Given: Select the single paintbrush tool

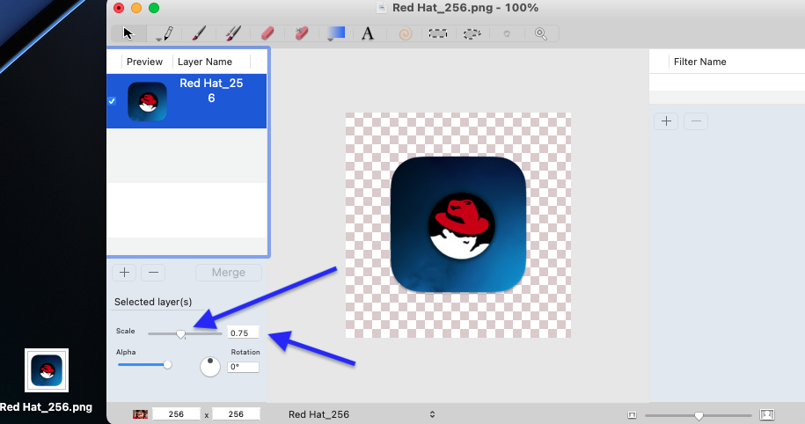Looking at the screenshot, I should pyautogui.click(x=199, y=33).
